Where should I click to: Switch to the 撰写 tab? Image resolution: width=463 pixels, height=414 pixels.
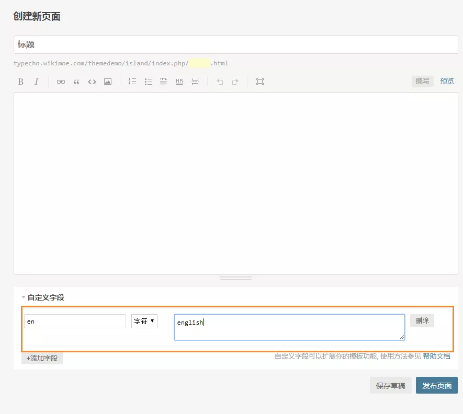coord(422,81)
